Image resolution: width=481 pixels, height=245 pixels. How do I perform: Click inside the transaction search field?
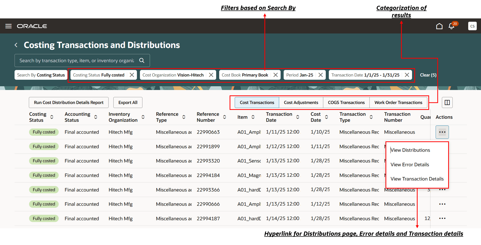click(x=75, y=60)
